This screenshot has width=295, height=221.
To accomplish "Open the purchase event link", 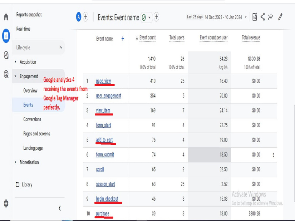I will tap(103, 213).
